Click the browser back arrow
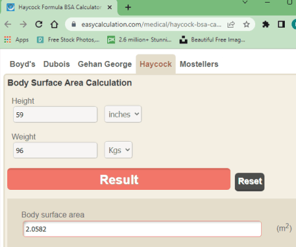The width and height of the screenshot is (296, 247). [8, 24]
